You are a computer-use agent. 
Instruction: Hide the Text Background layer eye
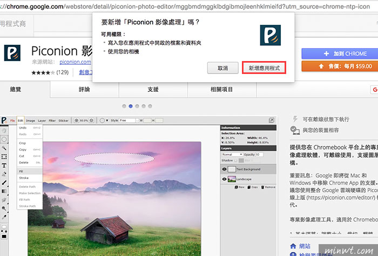point(224,169)
